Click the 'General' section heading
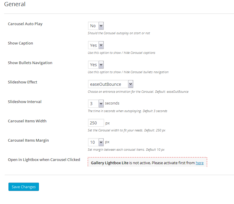 [x=15, y=4]
